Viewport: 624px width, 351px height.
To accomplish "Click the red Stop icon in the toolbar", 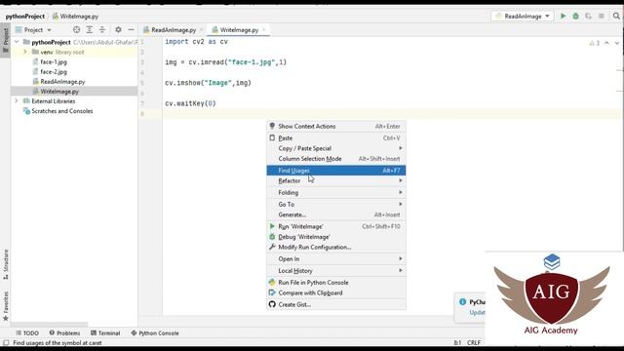I will (x=602, y=16).
